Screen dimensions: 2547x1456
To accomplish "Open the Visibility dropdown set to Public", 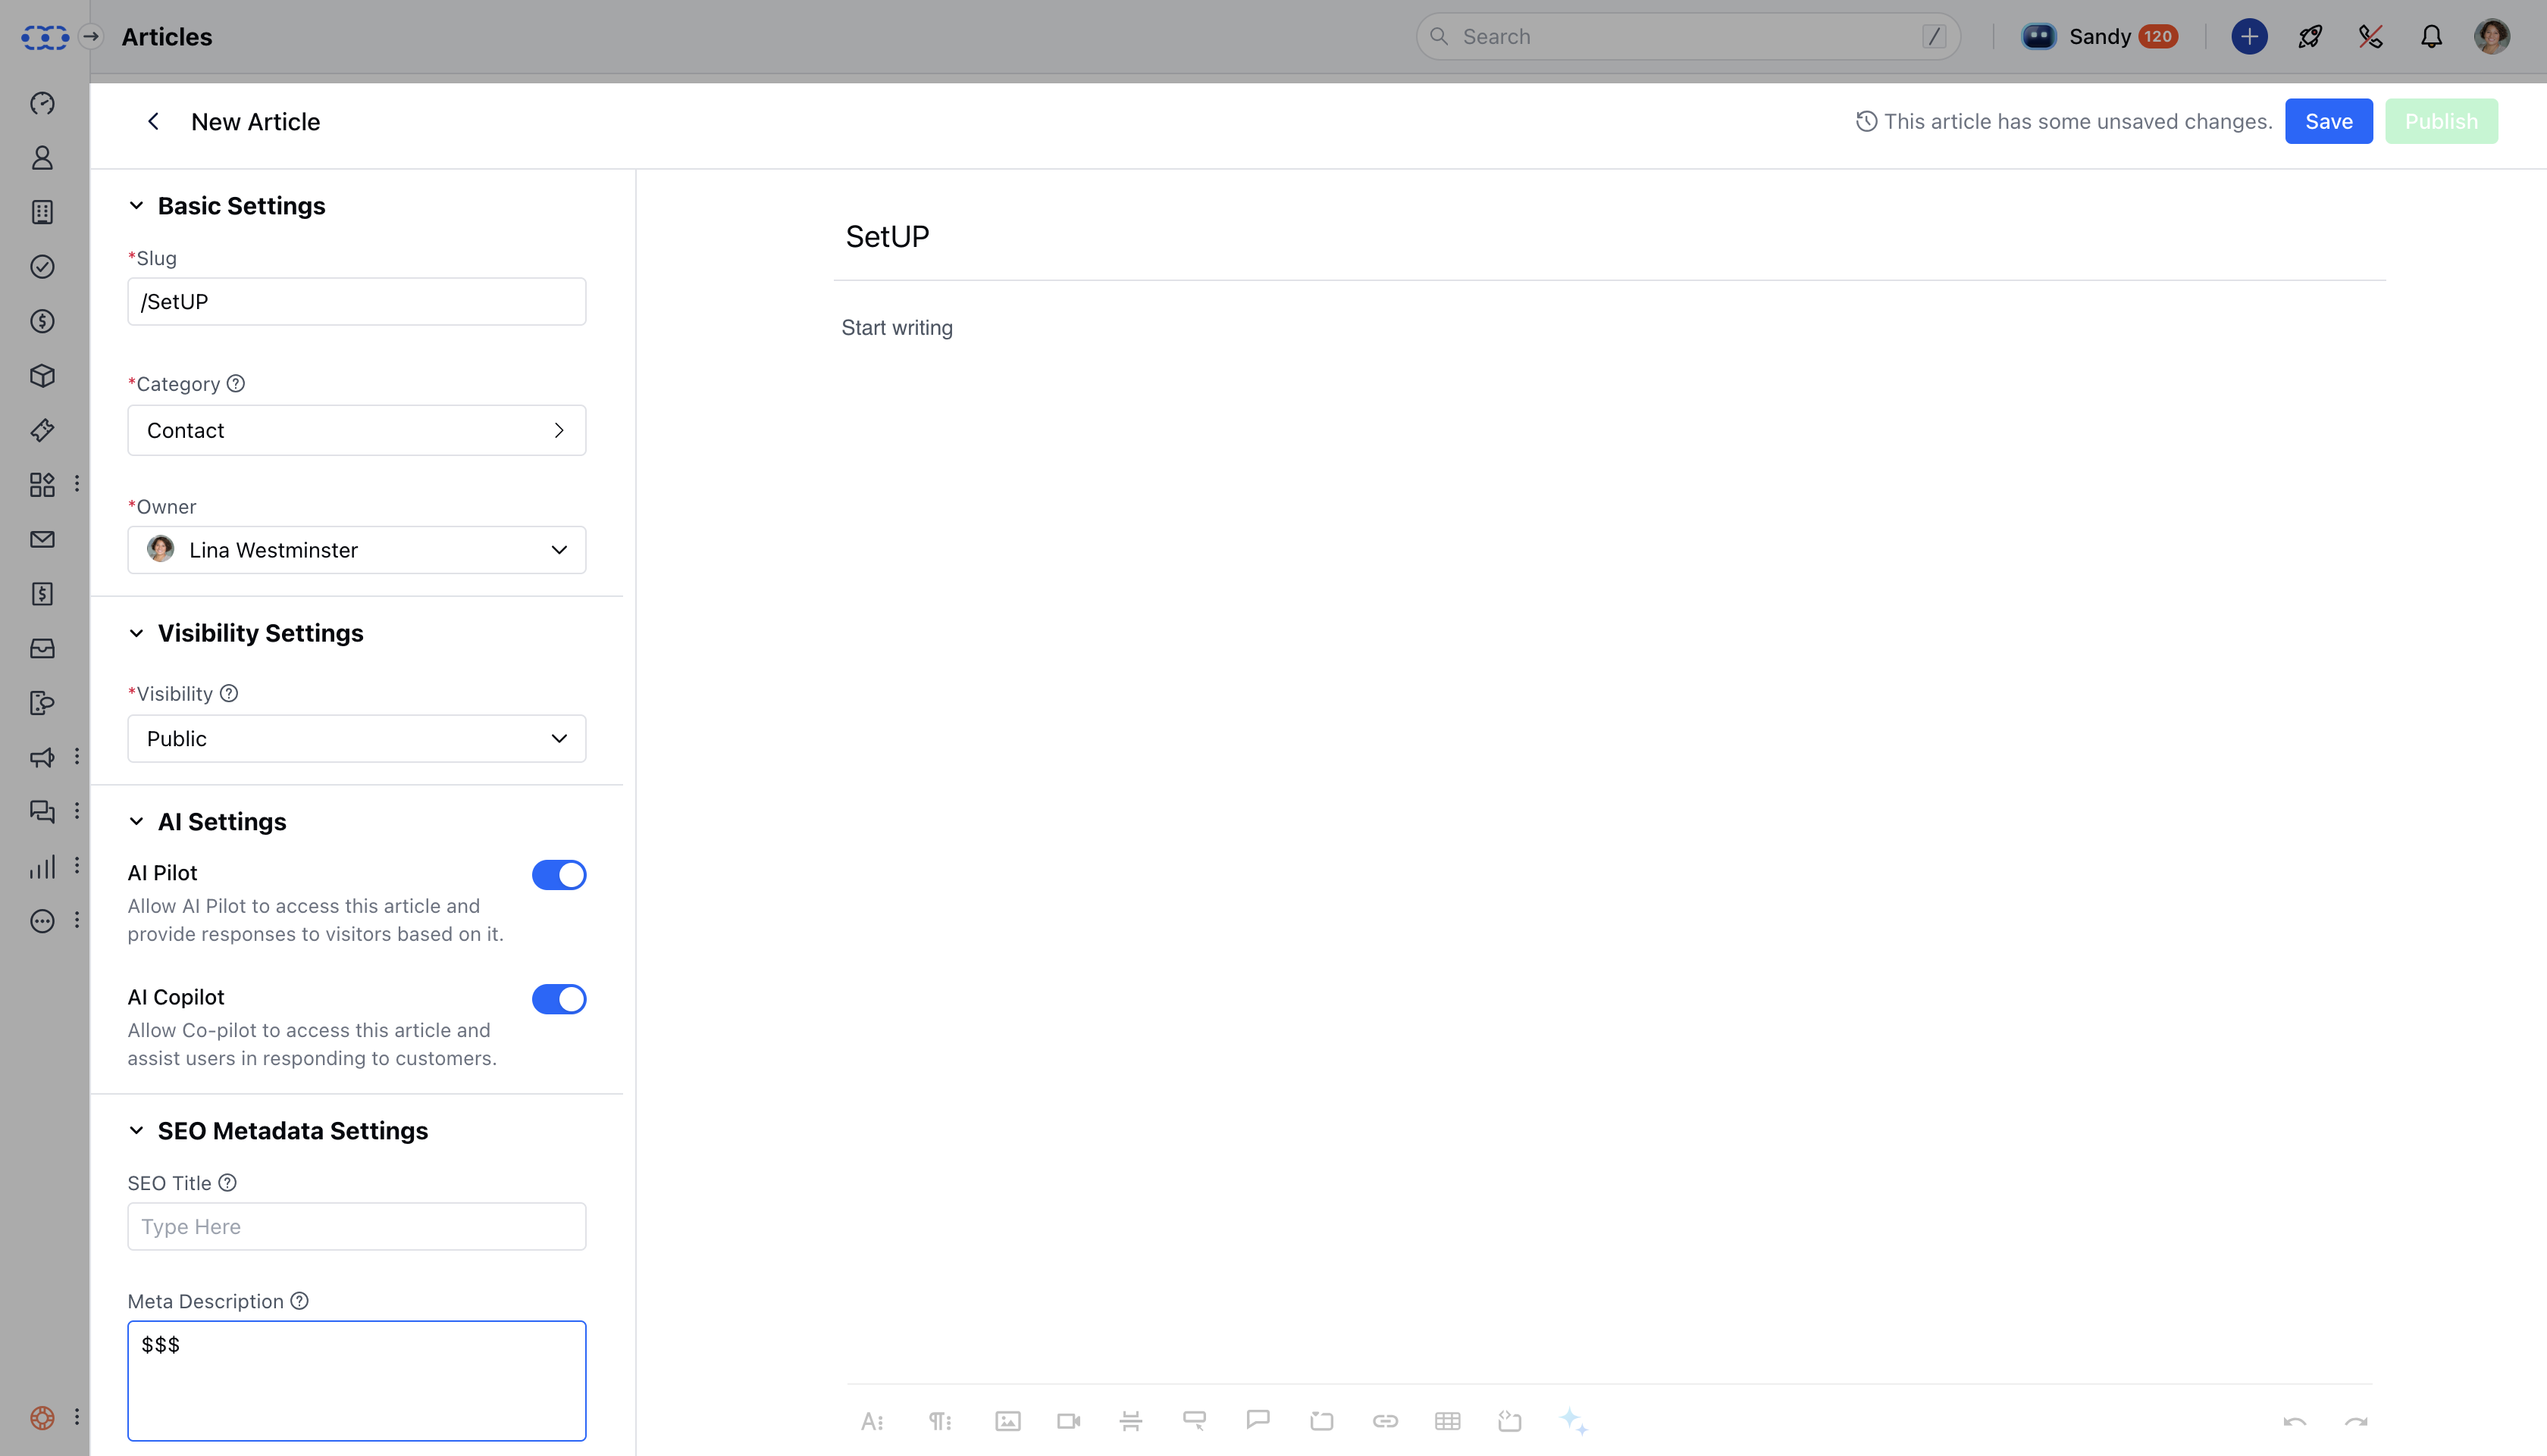I will pyautogui.click(x=356, y=739).
